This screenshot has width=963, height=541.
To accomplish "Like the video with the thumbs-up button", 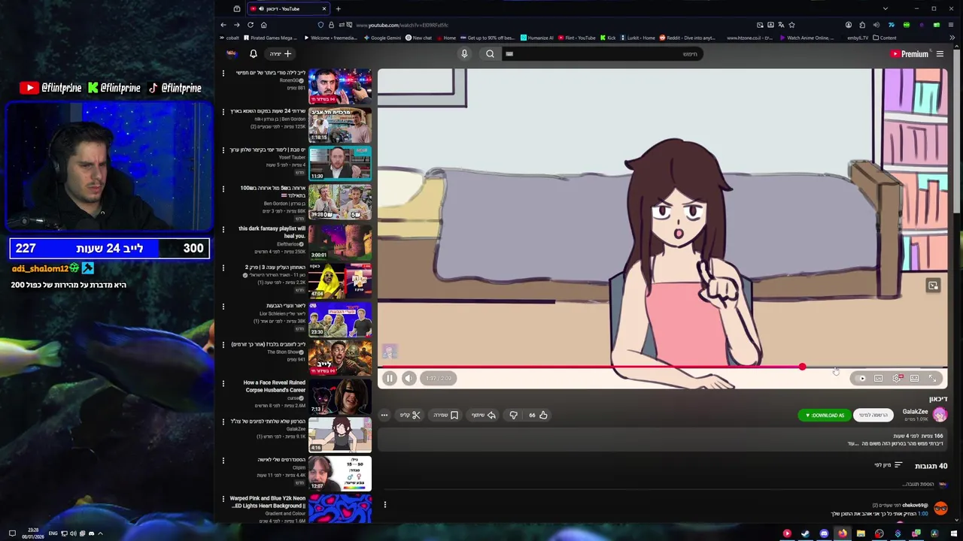I will click(x=537, y=415).
